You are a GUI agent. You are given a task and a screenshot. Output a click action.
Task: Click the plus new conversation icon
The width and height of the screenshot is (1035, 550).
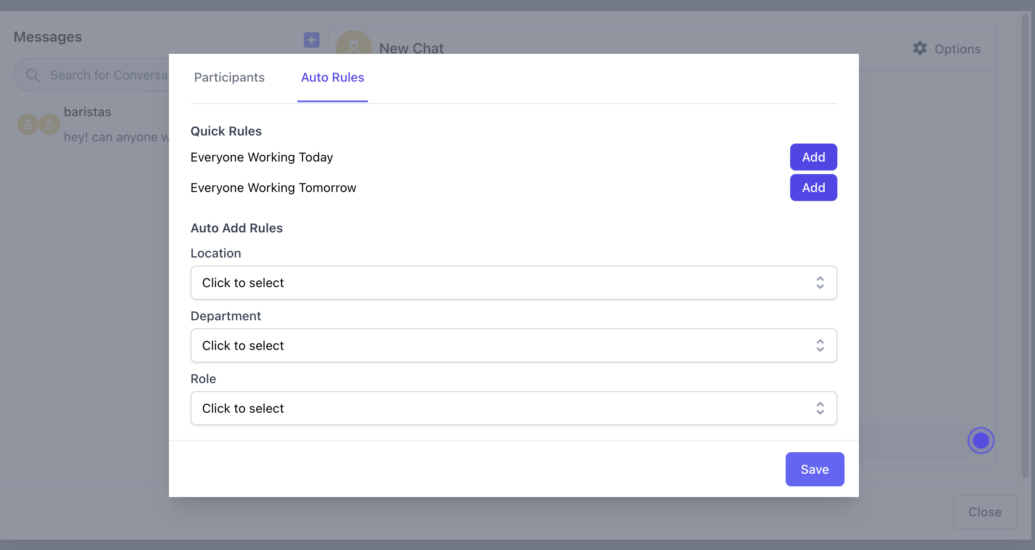[311, 40]
